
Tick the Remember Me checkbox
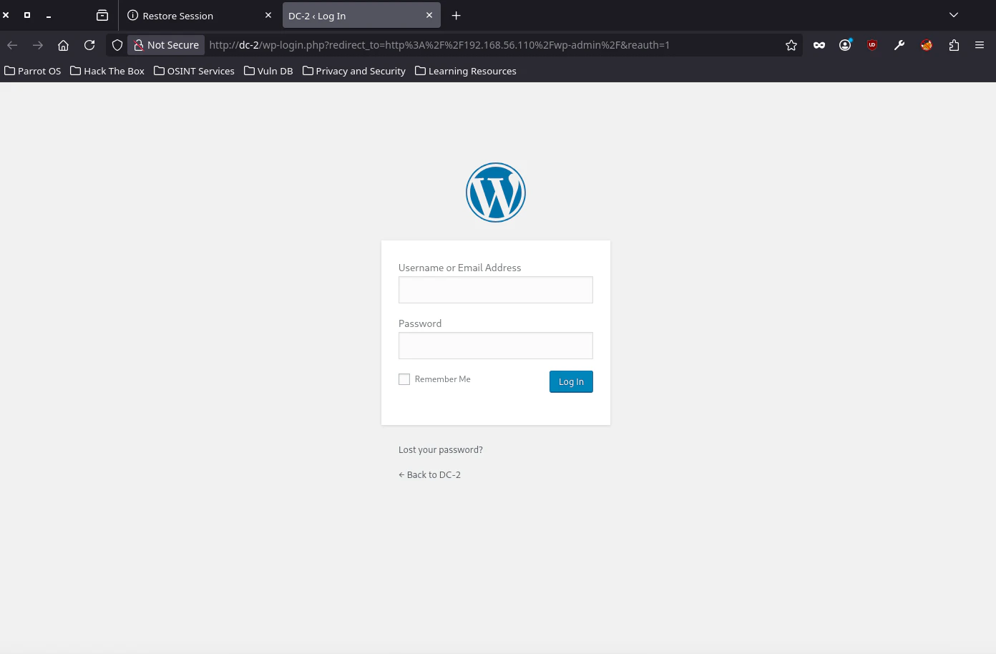click(404, 379)
